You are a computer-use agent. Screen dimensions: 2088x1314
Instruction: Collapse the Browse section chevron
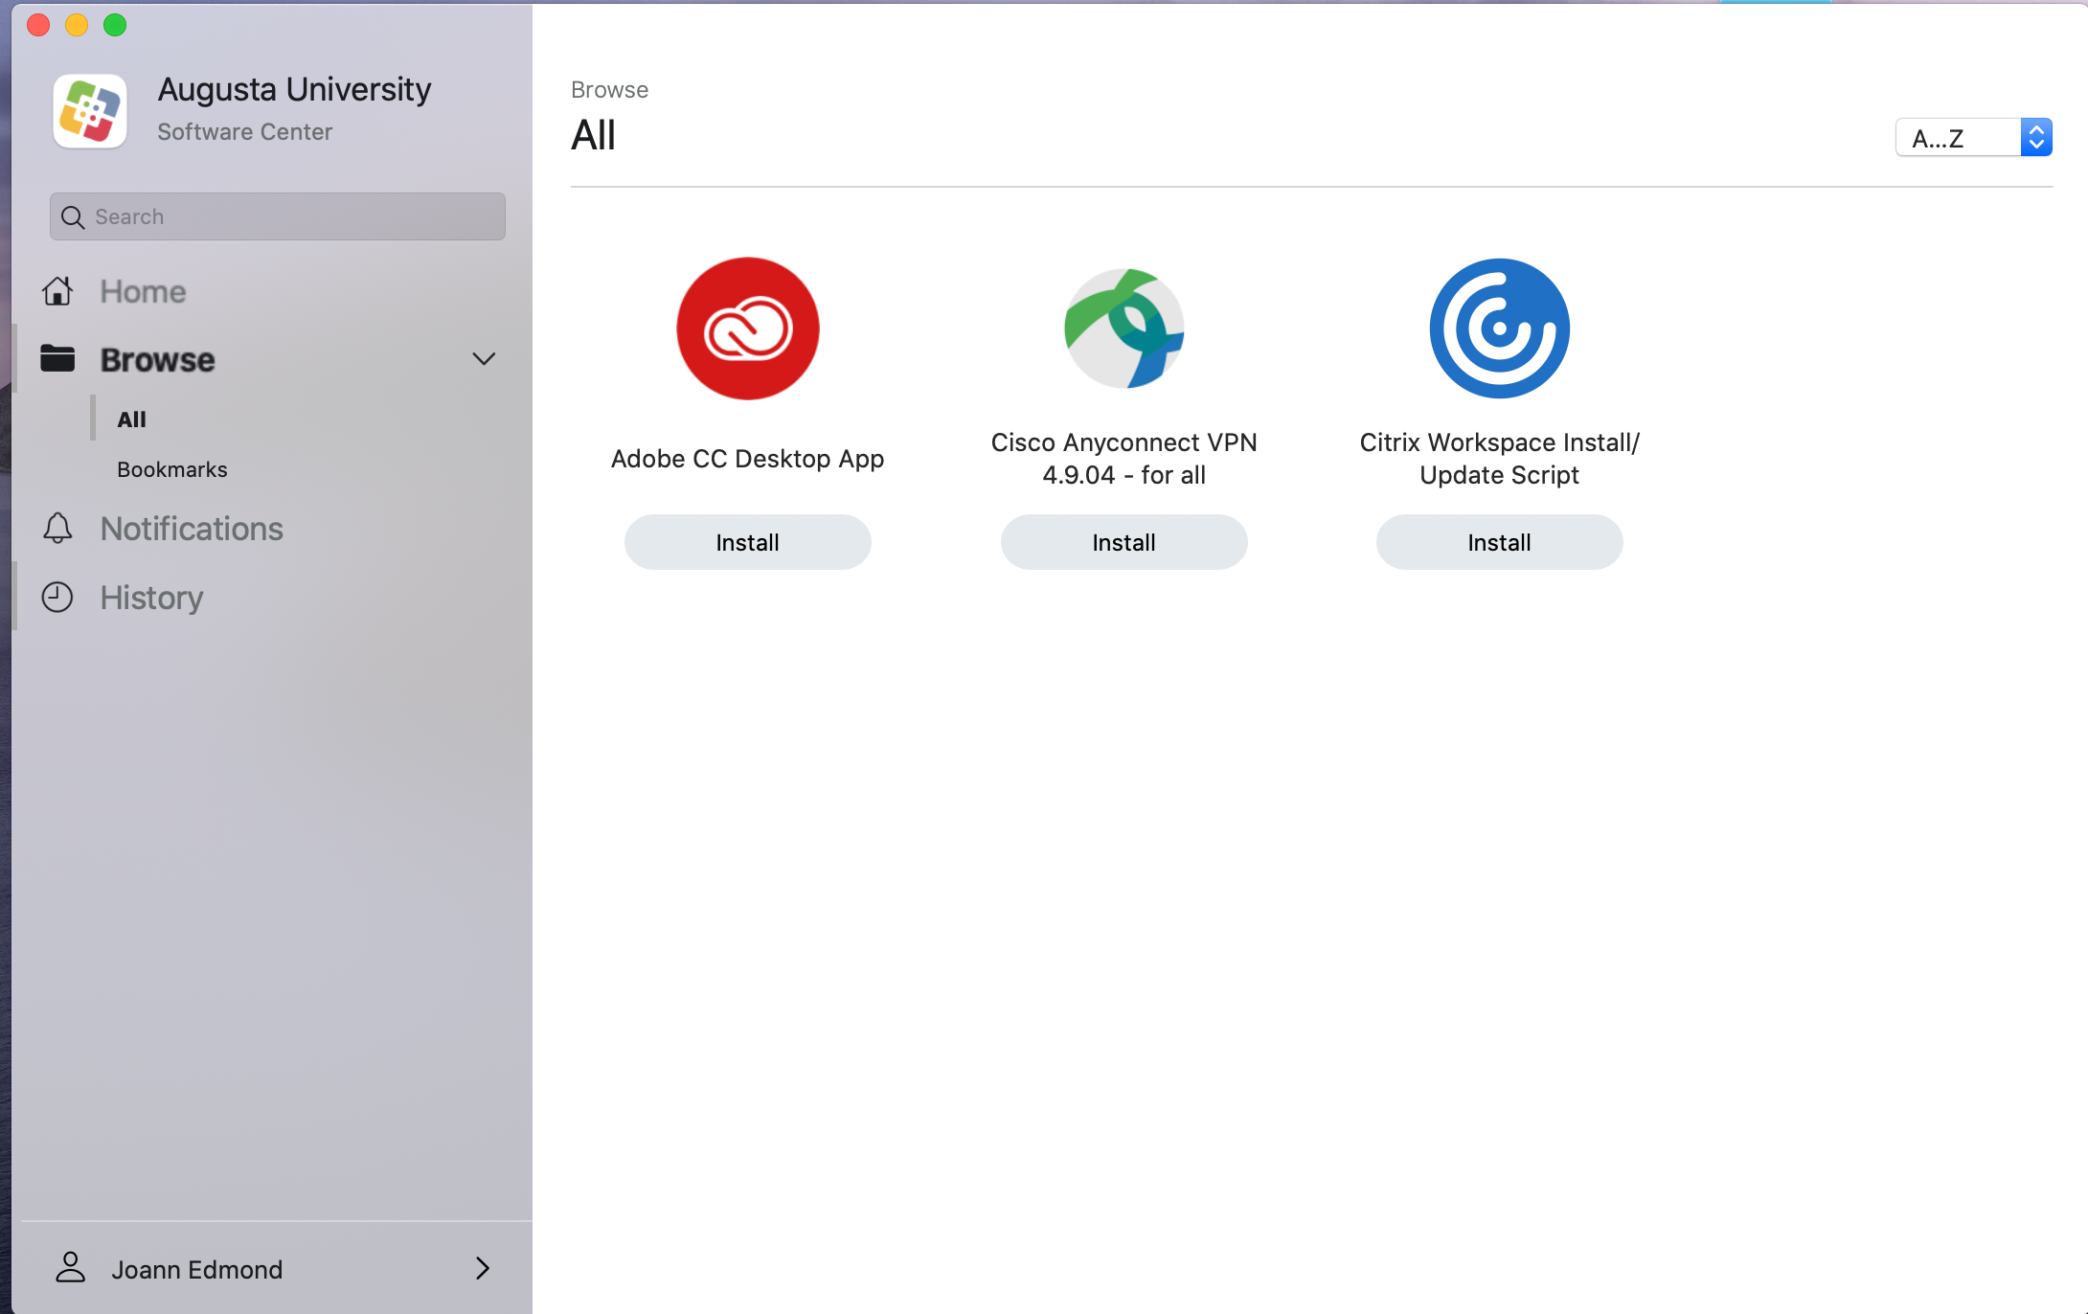(x=484, y=359)
